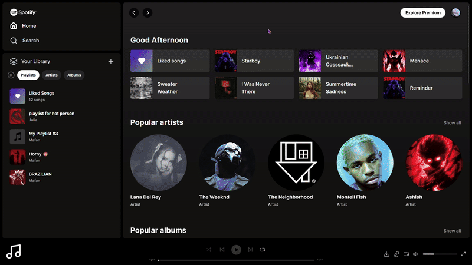Image resolution: width=472 pixels, height=265 pixels.
Task: Open Montell Fish artist photo
Action: pyautogui.click(x=365, y=163)
